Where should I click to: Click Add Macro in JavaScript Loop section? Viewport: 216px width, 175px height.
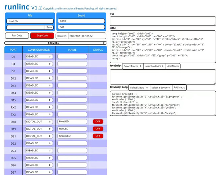179,87
